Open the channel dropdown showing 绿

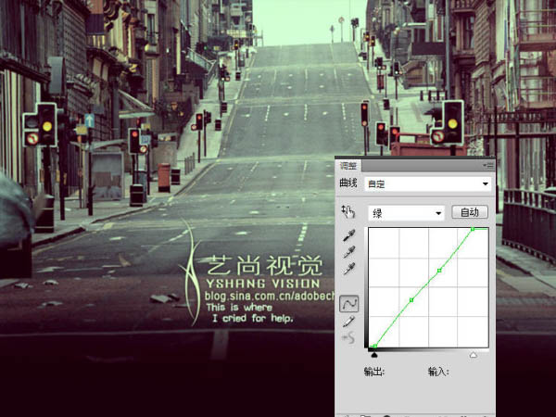pos(407,213)
